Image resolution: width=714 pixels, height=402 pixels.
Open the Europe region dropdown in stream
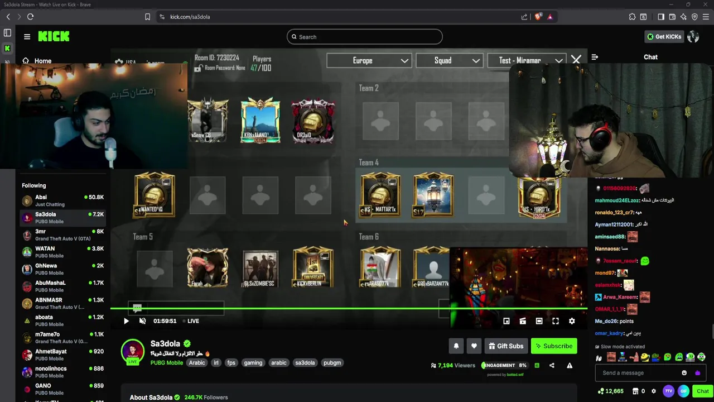click(x=369, y=60)
